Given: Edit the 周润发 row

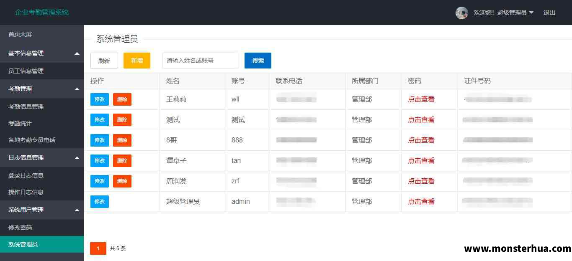Looking at the screenshot, I should pos(100,181).
